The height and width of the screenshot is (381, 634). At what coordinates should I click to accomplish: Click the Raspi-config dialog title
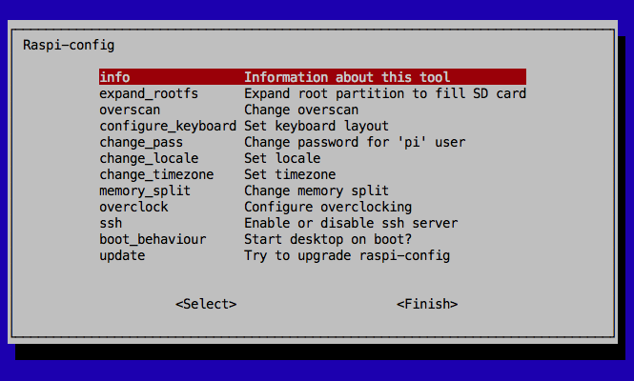(x=69, y=45)
